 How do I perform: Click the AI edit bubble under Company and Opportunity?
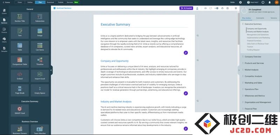tap(186, 93)
